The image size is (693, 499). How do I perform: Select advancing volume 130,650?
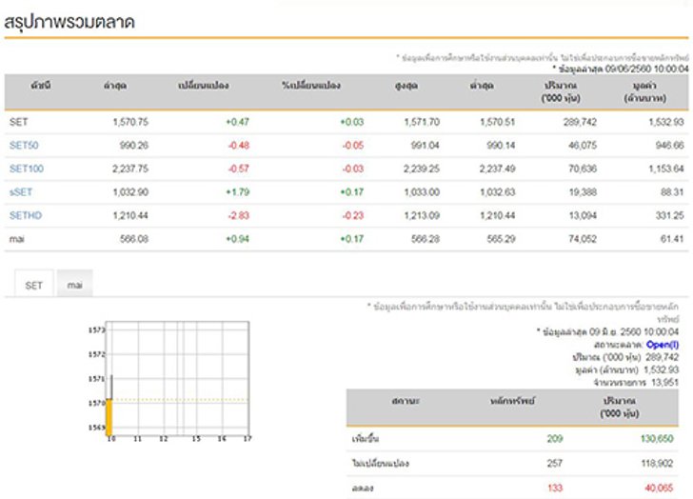click(657, 438)
